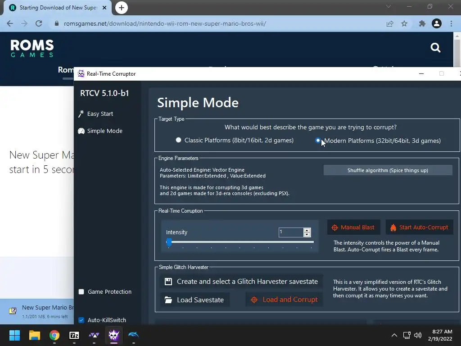Open Dolphin emulator from taskbar
461x346 pixels.
click(133, 335)
